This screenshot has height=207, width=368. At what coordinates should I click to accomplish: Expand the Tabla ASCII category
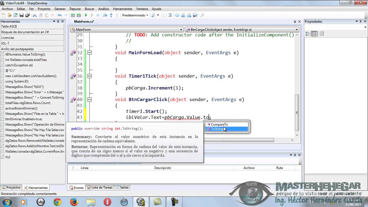[32, 26]
